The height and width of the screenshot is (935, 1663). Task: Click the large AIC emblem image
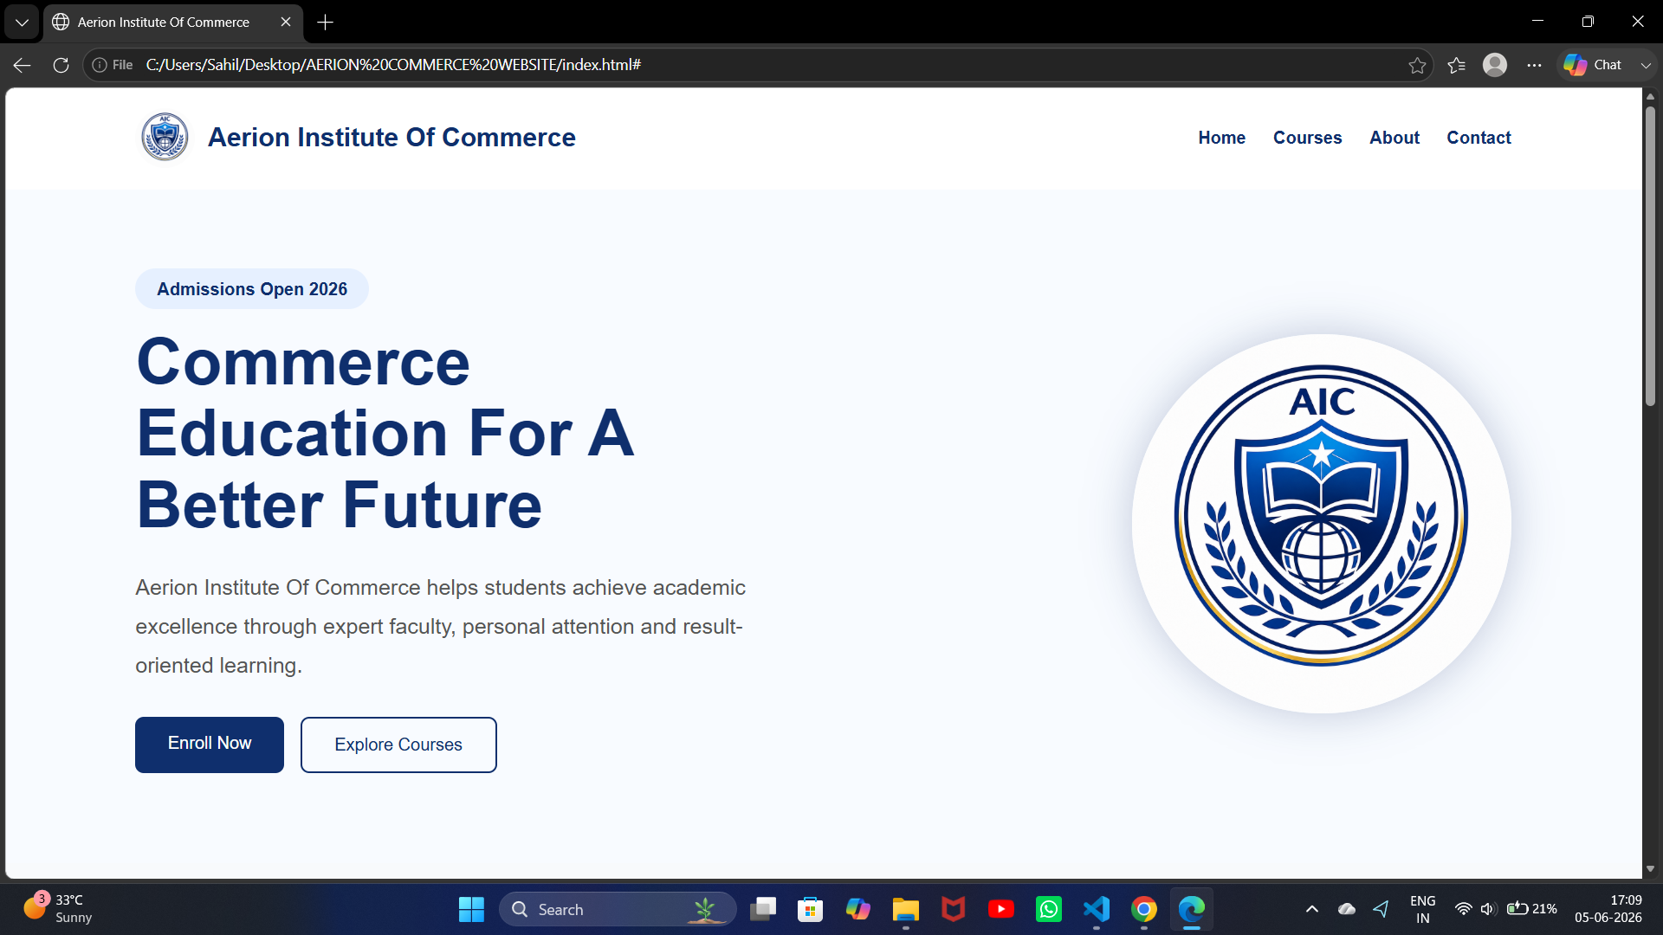(1321, 524)
